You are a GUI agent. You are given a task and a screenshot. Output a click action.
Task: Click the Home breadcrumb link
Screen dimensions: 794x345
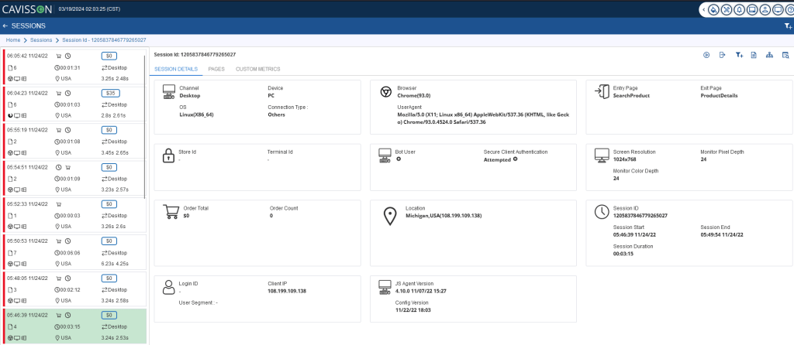(13, 39)
